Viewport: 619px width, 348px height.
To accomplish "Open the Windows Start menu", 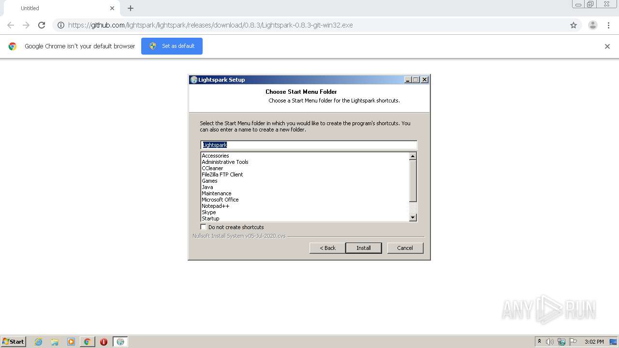I will (14, 341).
